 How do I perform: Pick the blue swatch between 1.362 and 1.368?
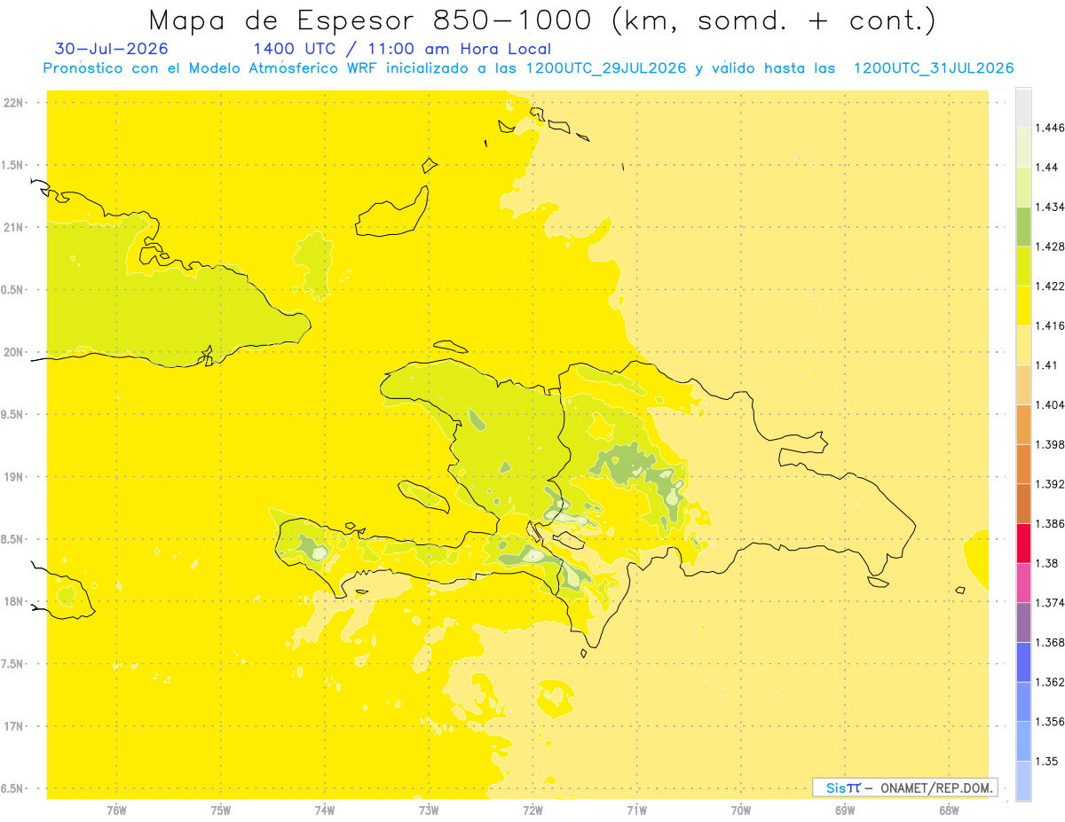tap(1023, 662)
